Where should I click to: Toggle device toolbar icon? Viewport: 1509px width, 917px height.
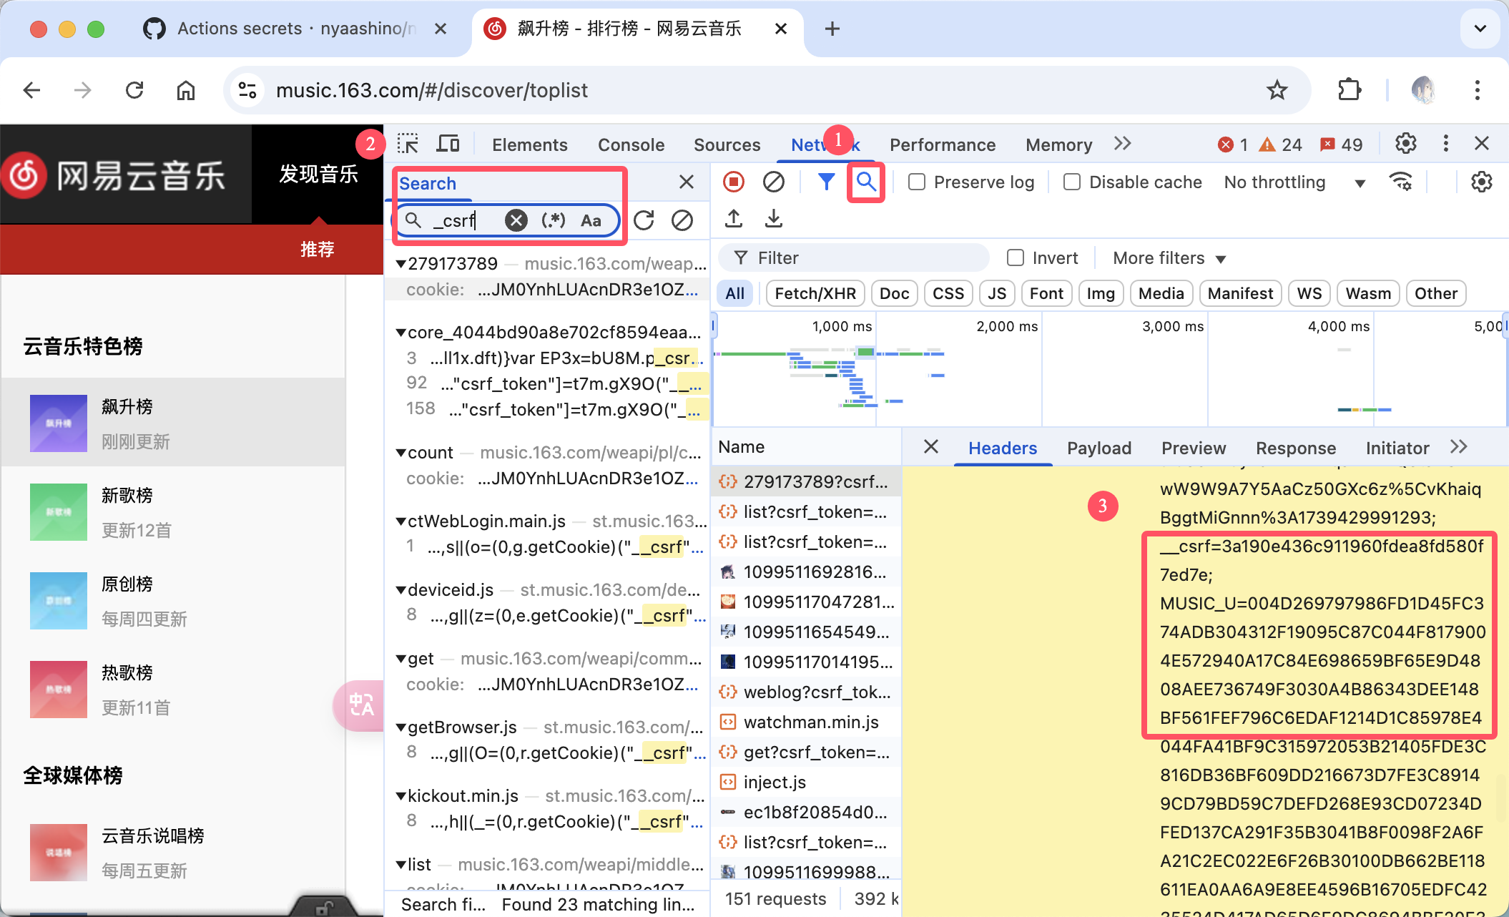click(448, 144)
